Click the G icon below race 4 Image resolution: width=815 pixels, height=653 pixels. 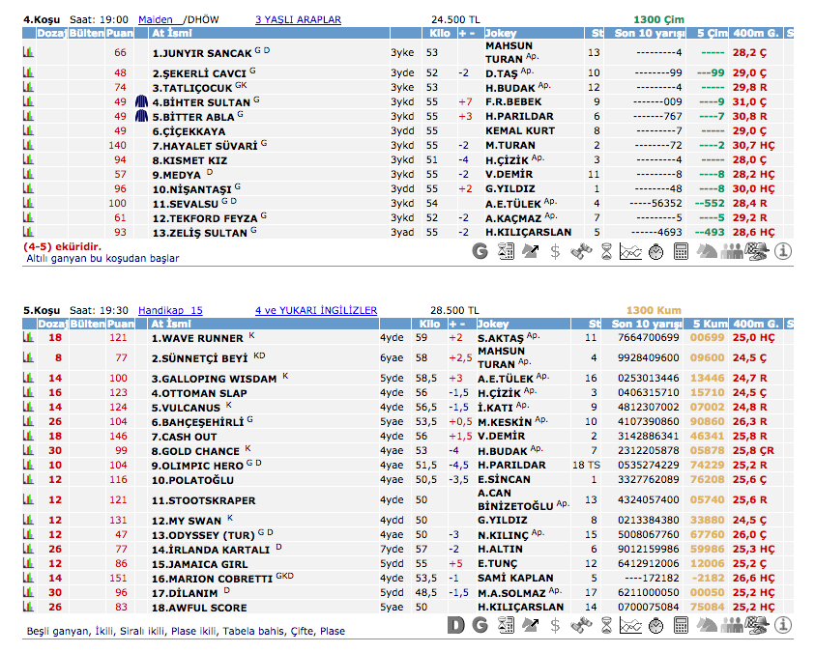coord(480,252)
